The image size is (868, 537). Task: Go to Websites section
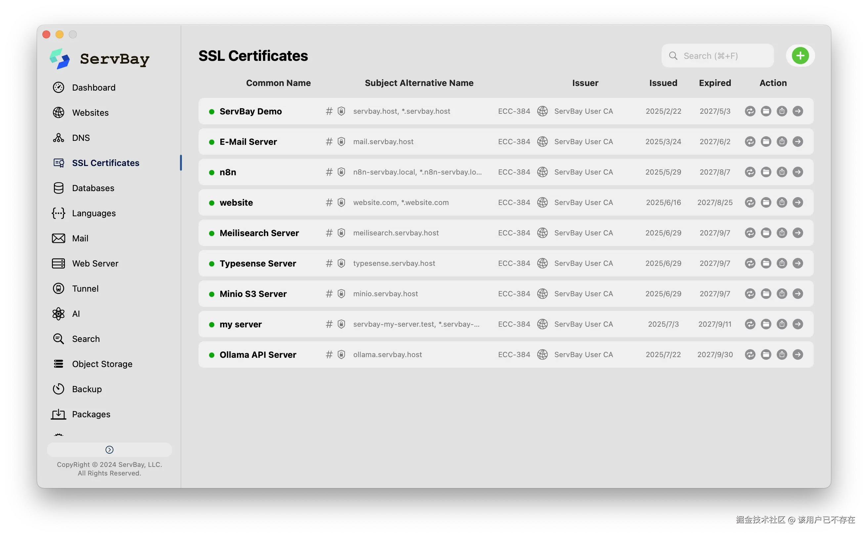click(90, 112)
